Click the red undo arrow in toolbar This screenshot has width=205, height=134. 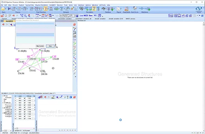point(13,16)
